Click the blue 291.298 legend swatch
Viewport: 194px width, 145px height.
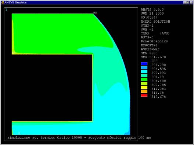click(144, 68)
